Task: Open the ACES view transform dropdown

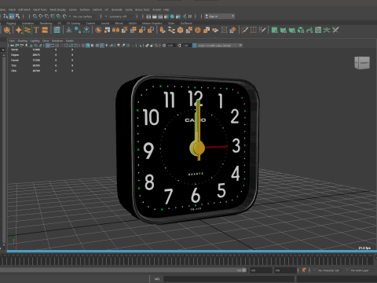Action: 220,46
